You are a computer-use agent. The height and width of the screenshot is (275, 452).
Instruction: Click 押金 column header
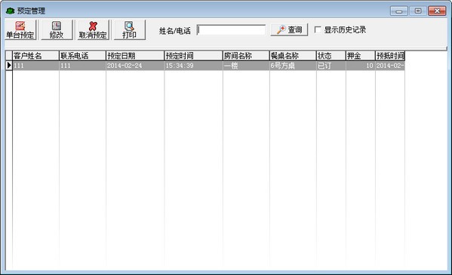(361, 56)
